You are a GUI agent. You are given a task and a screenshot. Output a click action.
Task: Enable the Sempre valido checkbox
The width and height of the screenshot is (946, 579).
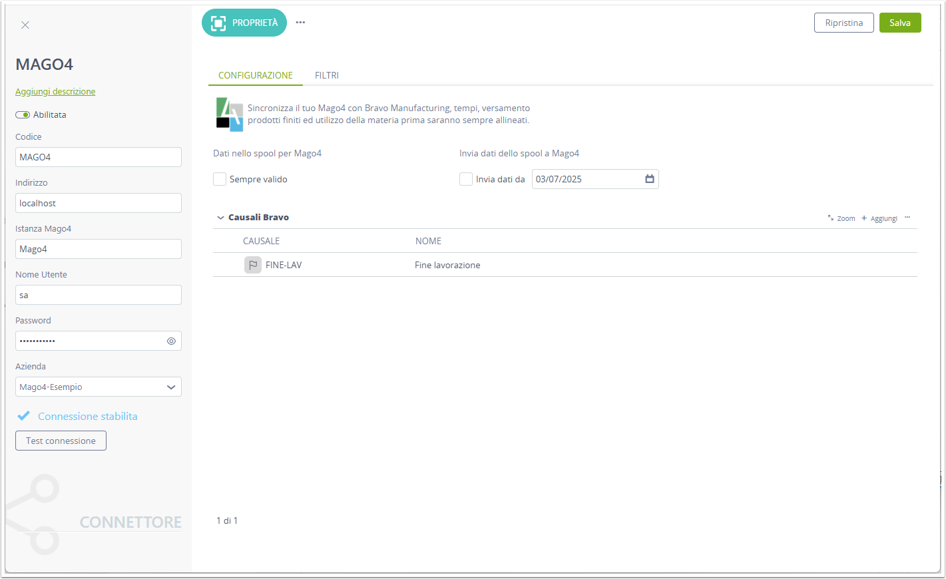(x=220, y=179)
